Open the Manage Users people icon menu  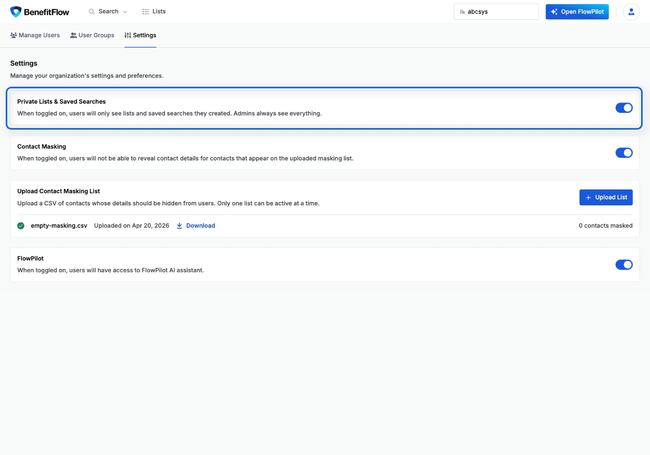point(13,35)
